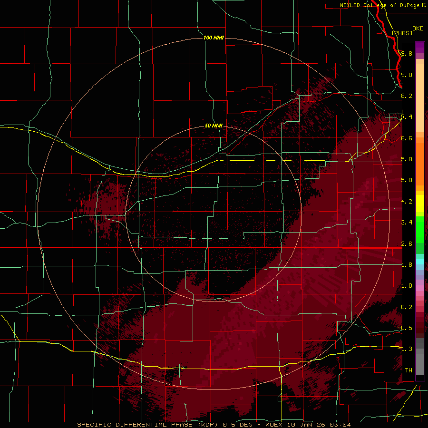Screen dimensions: 428x428
Task: Click the orange segment of color scale
Action: [x=420, y=164]
